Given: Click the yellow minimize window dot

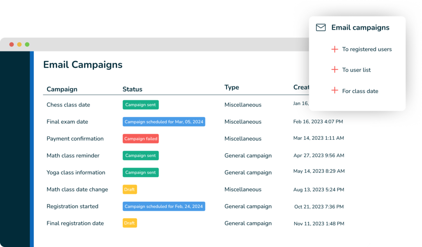Looking at the screenshot, I should coord(19,44).
